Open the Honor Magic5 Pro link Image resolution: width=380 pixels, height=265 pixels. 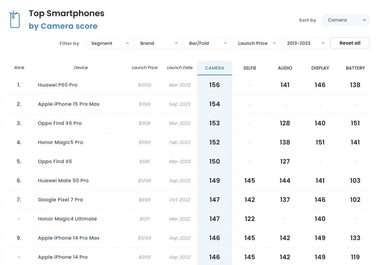click(x=61, y=142)
